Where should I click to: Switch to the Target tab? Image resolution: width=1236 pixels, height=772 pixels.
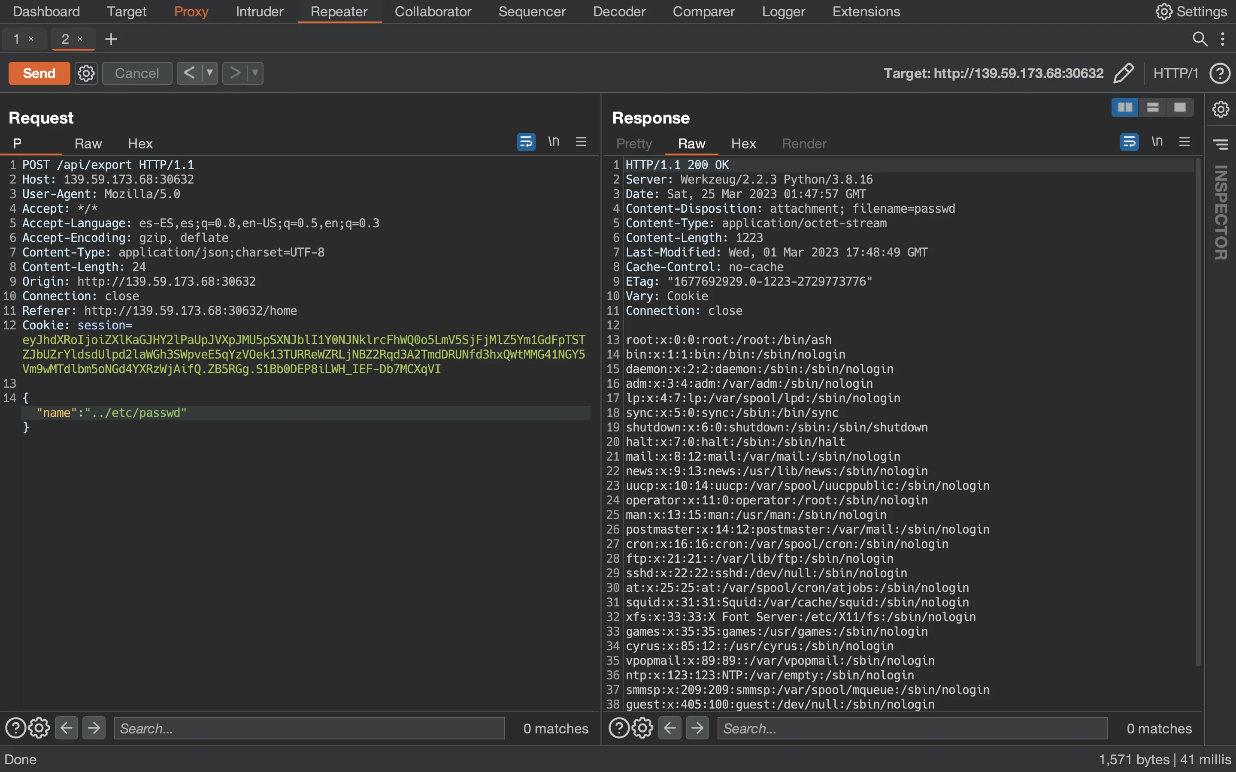[x=127, y=11]
